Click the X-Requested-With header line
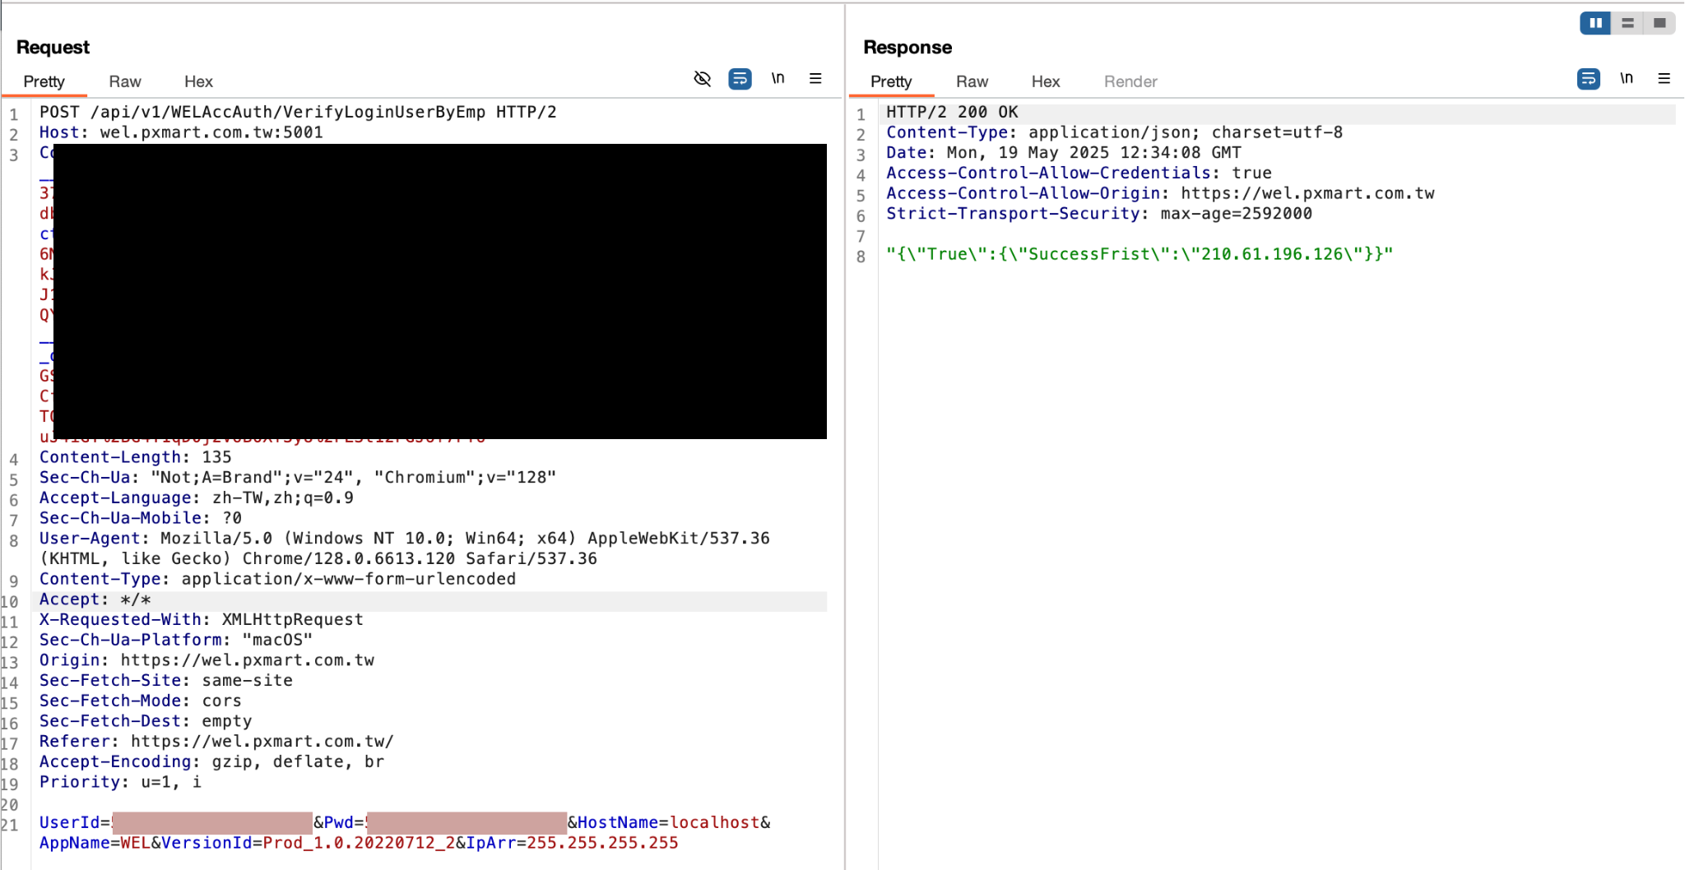Screen dimensions: 1685x870 [202, 619]
